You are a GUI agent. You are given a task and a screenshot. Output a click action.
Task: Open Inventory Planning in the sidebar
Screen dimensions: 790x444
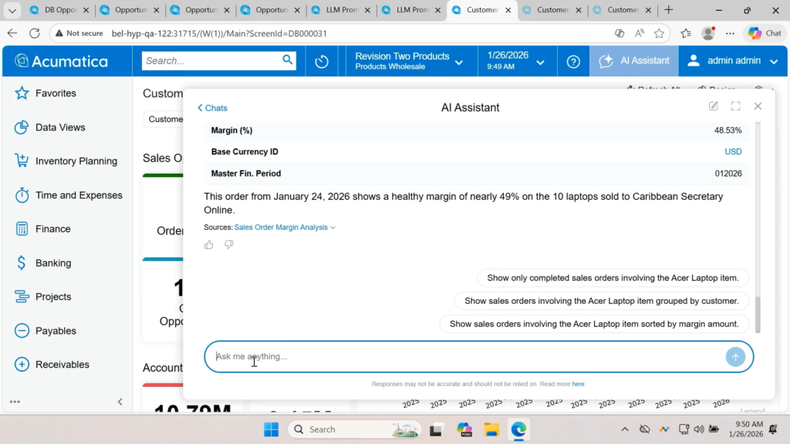coord(76,161)
